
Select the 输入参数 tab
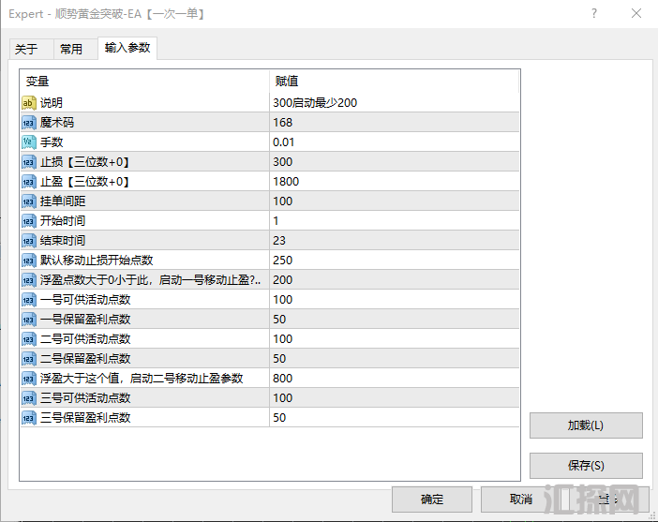click(127, 48)
